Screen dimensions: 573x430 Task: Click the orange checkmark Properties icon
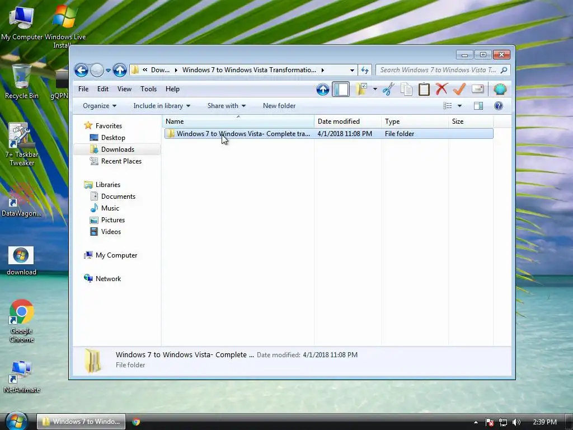pyautogui.click(x=459, y=89)
